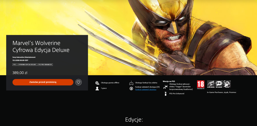Open the Funkcje ułatwień dostępu link
Viewport: 257px width, 126px height.
coord(145,89)
